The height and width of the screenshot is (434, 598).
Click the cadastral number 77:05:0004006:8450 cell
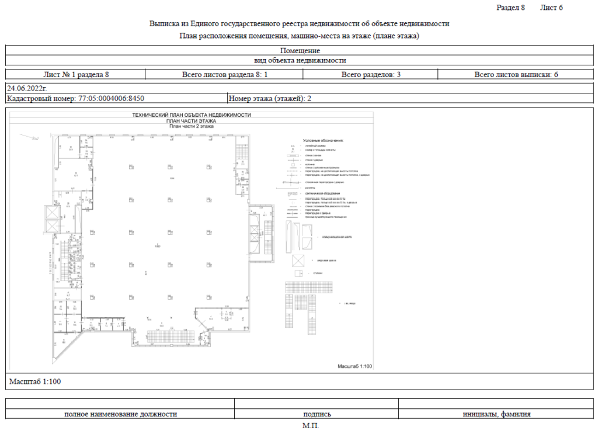click(x=116, y=99)
